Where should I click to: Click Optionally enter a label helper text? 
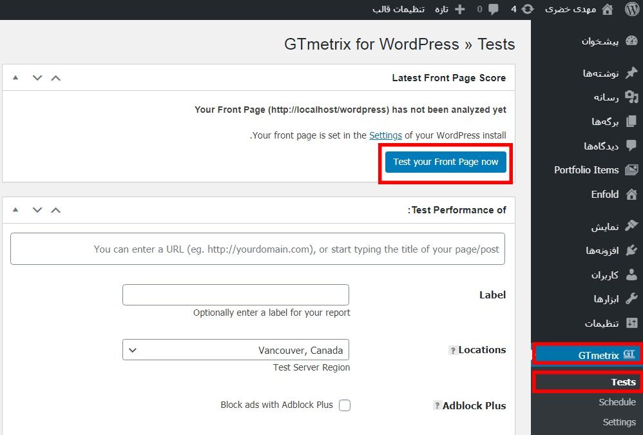271,313
